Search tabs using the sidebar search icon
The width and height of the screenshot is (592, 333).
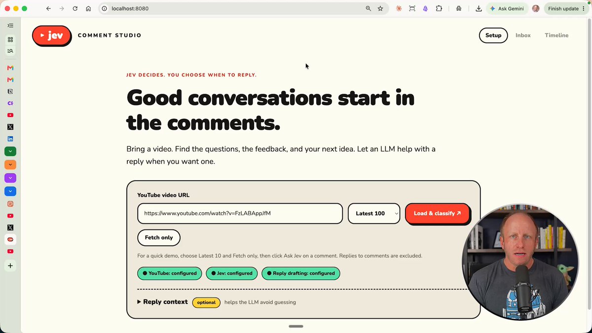point(10,51)
